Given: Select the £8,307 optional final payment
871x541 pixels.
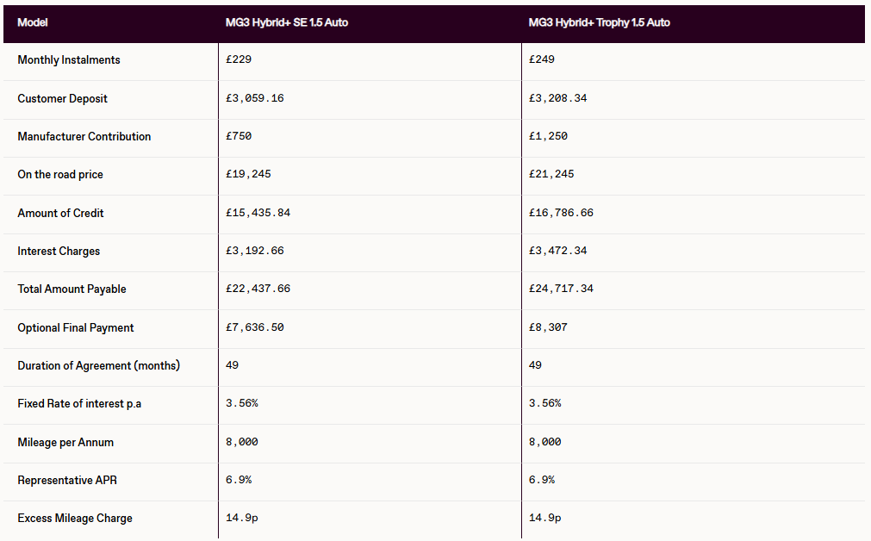Looking at the screenshot, I should pyautogui.click(x=548, y=327).
